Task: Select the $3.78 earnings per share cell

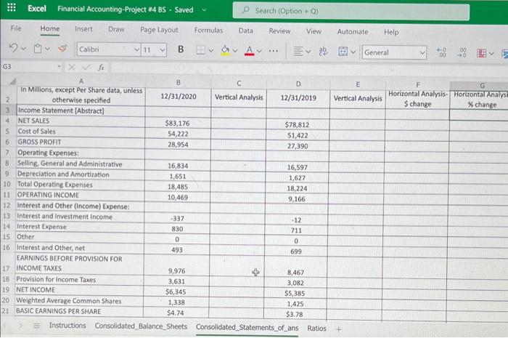Action: [x=295, y=314]
